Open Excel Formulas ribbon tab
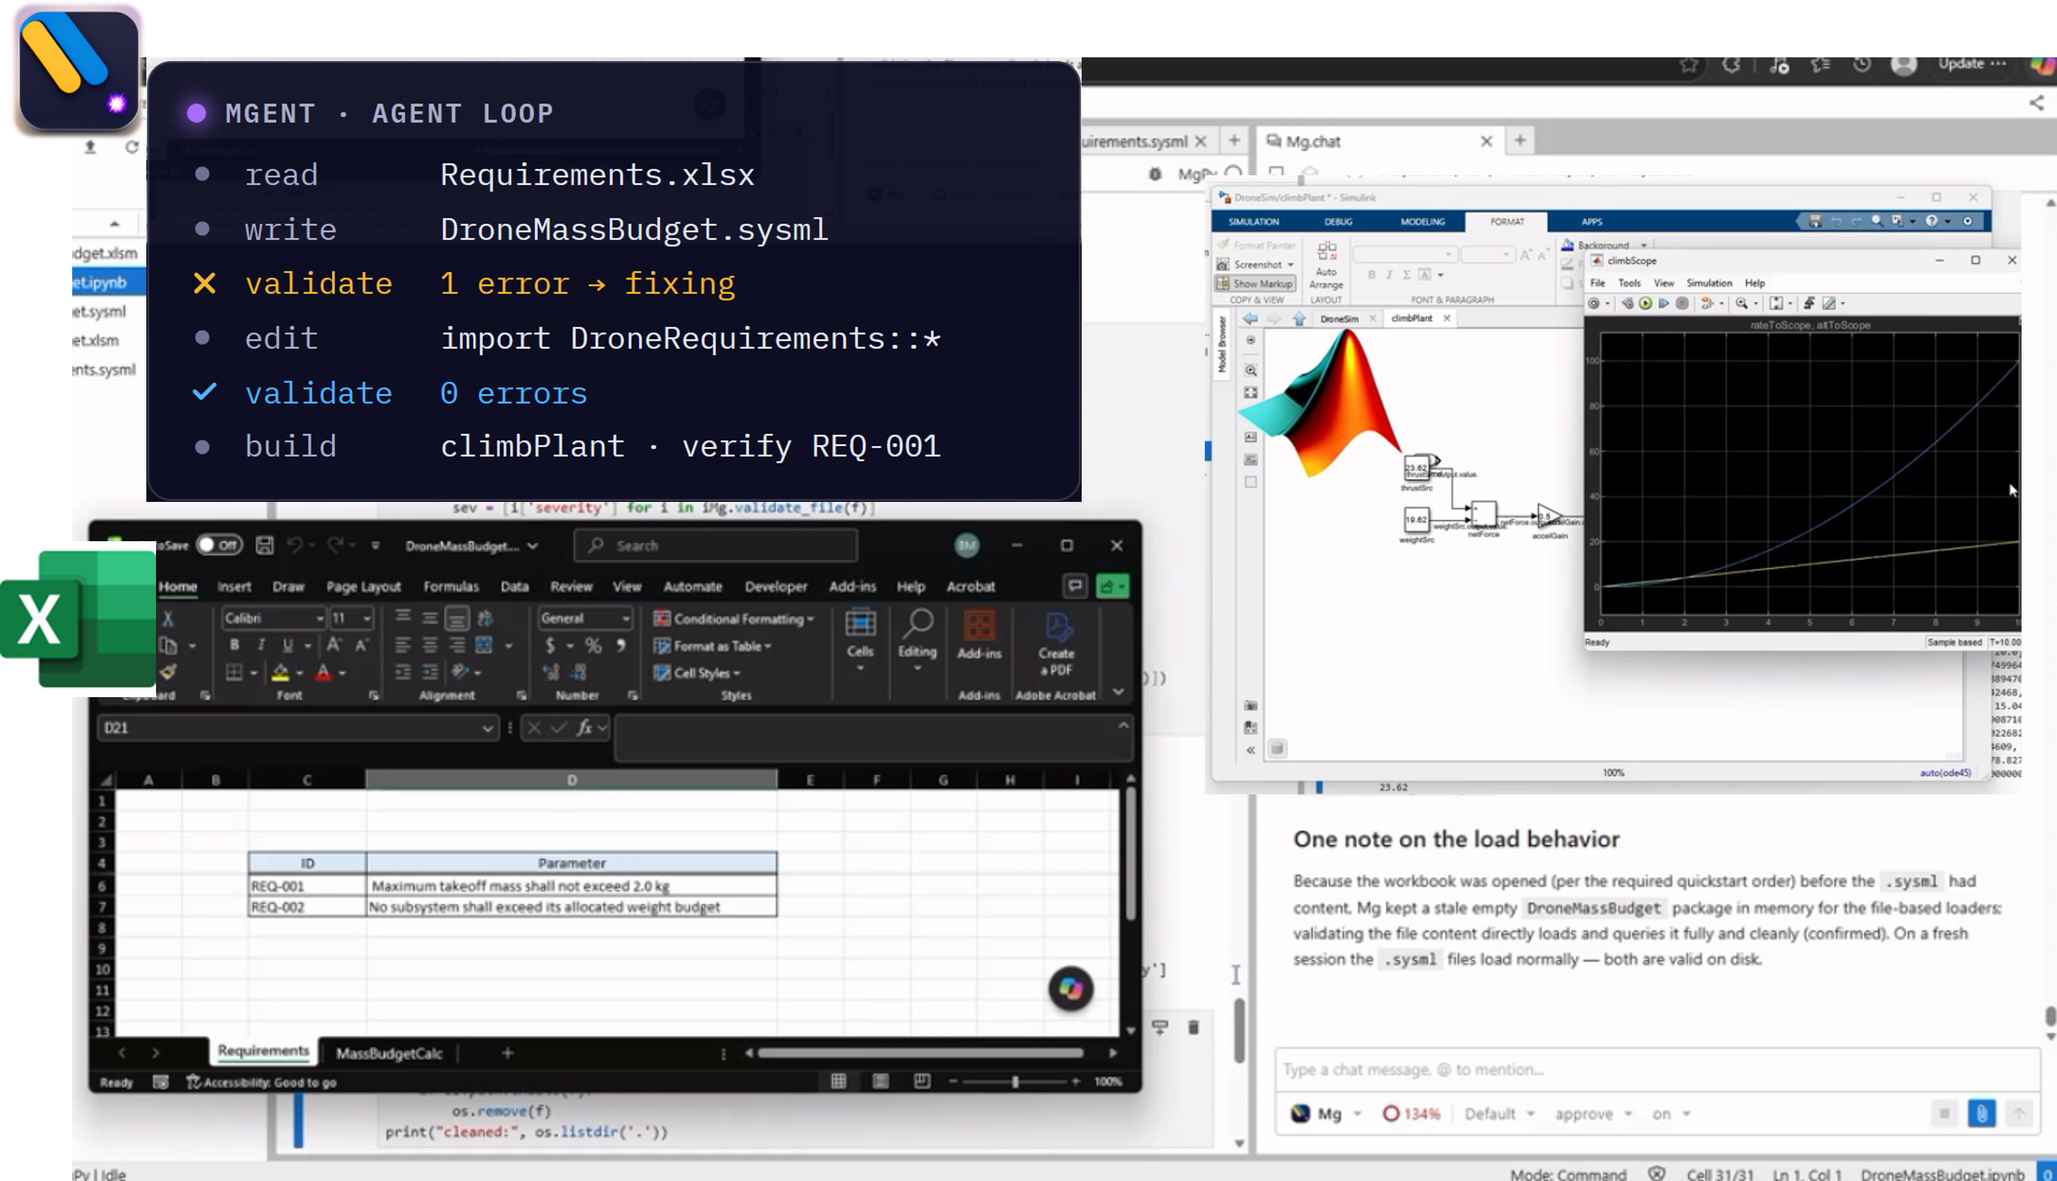Screen dimensions: 2057x1181 click(451, 586)
